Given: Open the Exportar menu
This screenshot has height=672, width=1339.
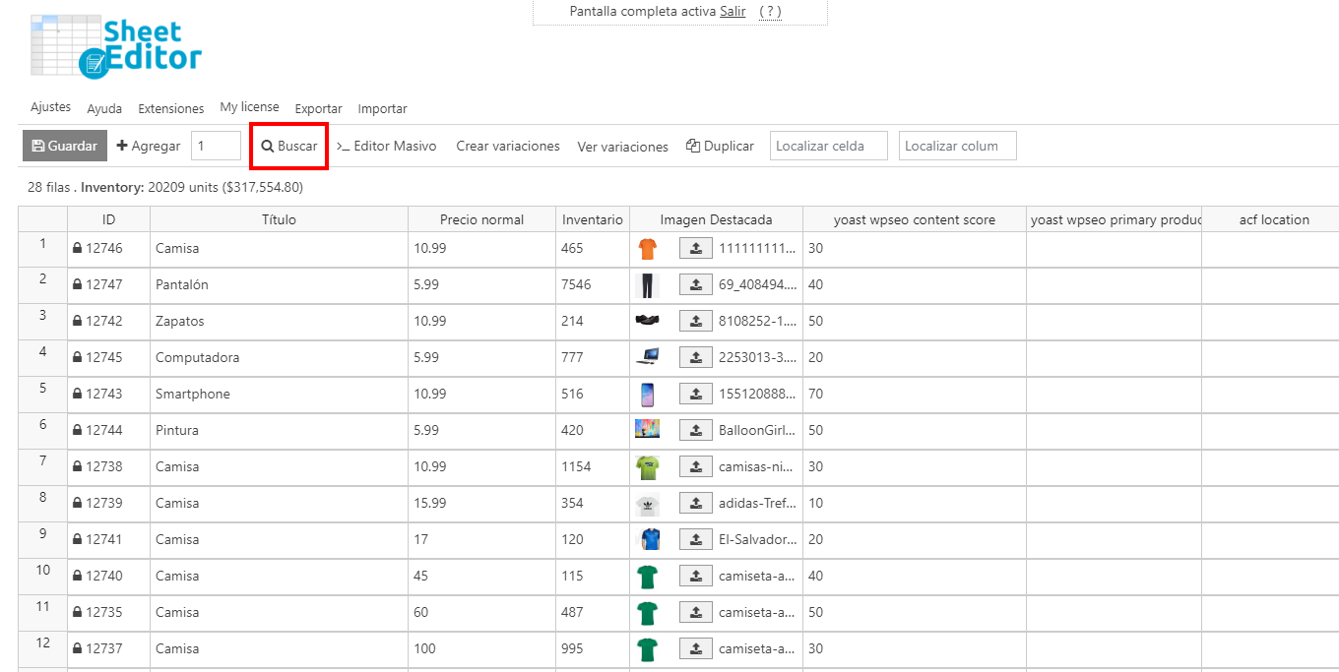Looking at the screenshot, I should (318, 108).
